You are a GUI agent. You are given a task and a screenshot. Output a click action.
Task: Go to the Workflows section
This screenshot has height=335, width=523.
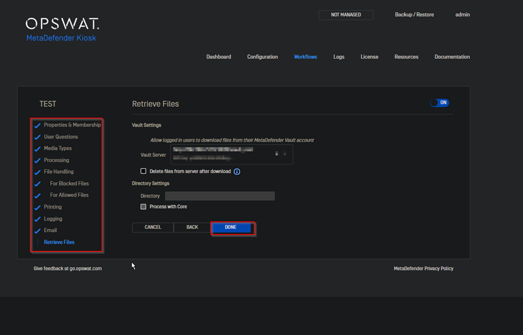(x=305, y=56)
